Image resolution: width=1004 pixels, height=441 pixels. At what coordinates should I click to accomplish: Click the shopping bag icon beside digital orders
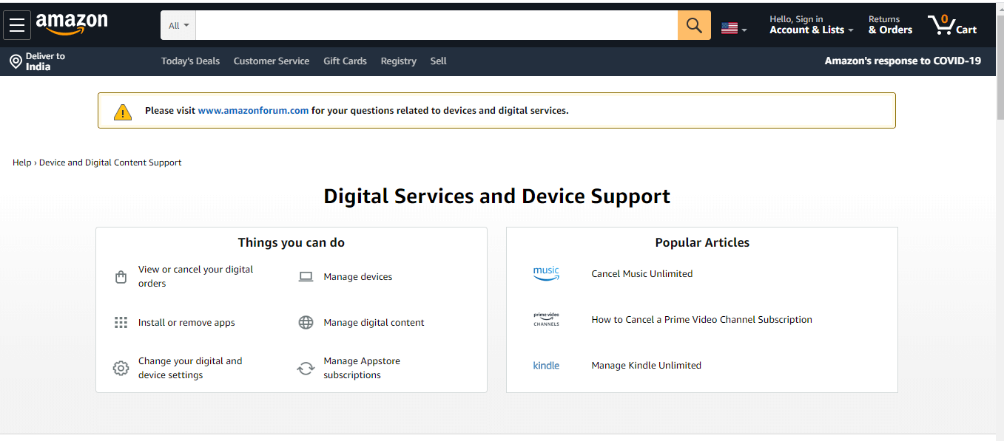[x=121, y=276]
